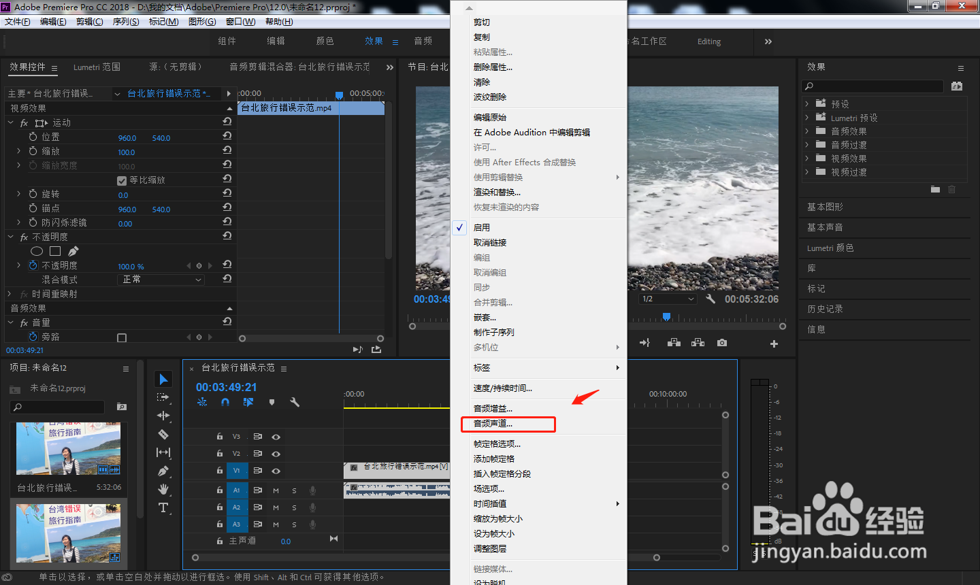Open playback resolution 1/2 dropdown
980x585 pixels.
[x=668, y=299]
